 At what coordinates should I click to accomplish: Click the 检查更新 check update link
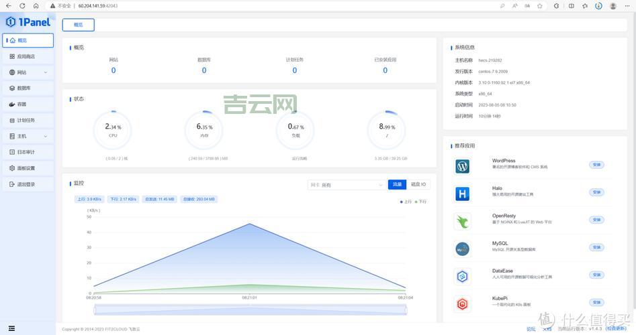(617, 329)
